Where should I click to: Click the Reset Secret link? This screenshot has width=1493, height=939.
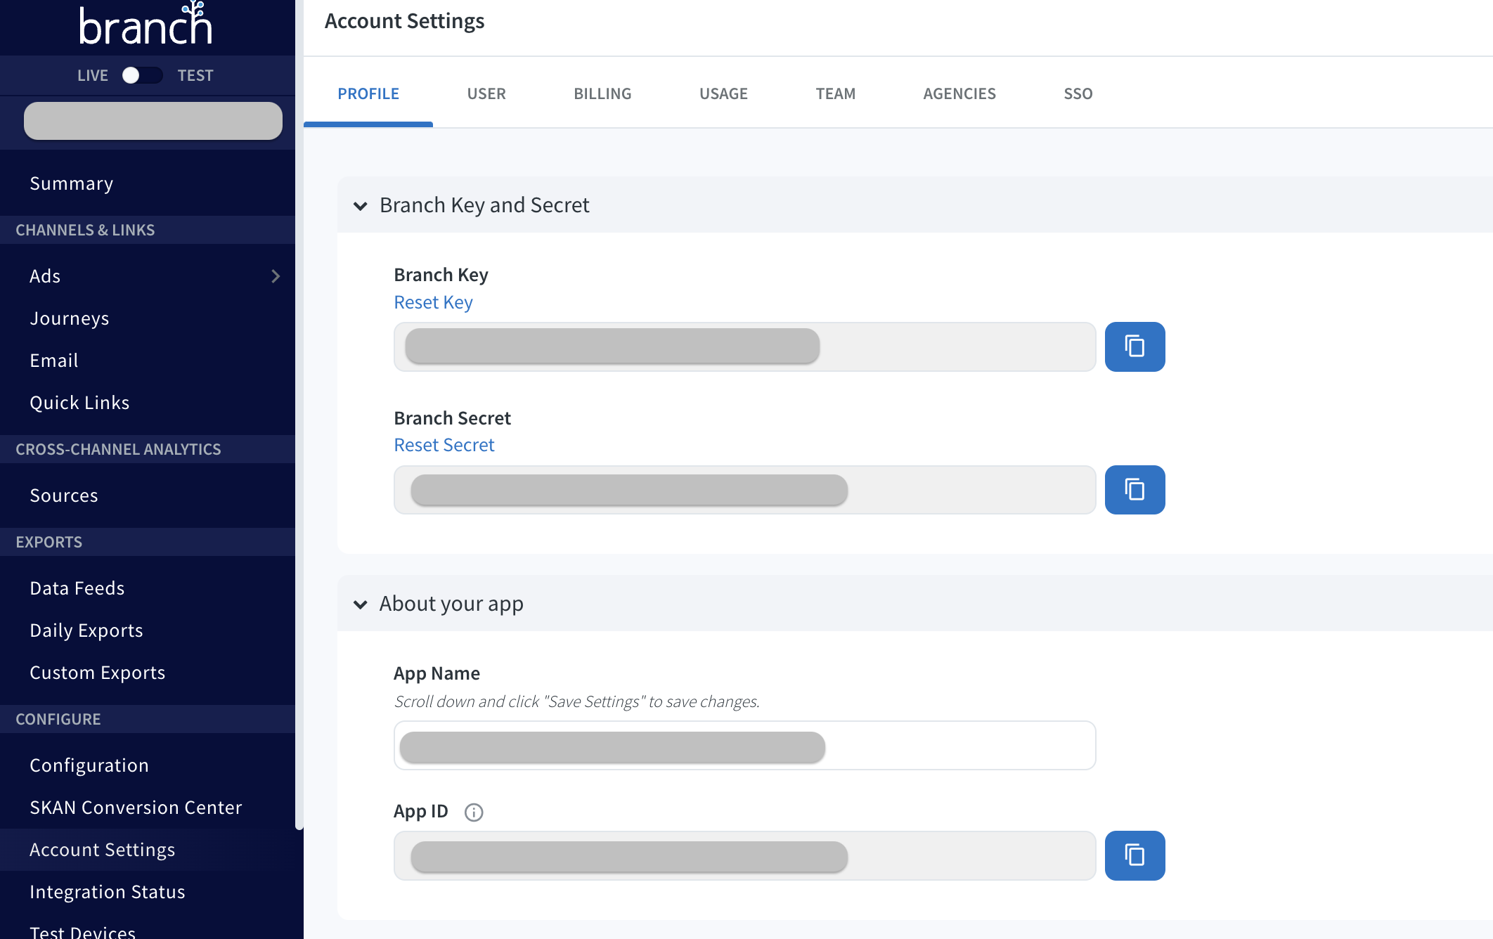coord(444,445)
